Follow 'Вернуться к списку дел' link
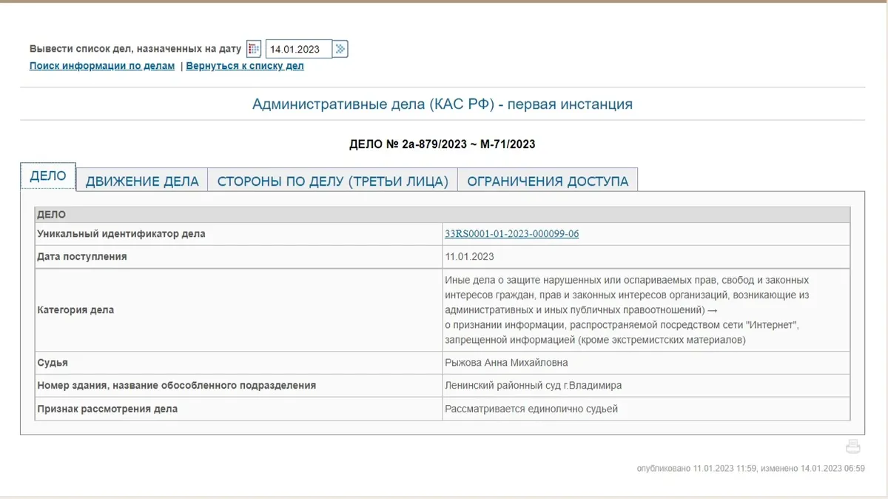Image resolution: width=888 pixels, height=499 pixels. 245,66
